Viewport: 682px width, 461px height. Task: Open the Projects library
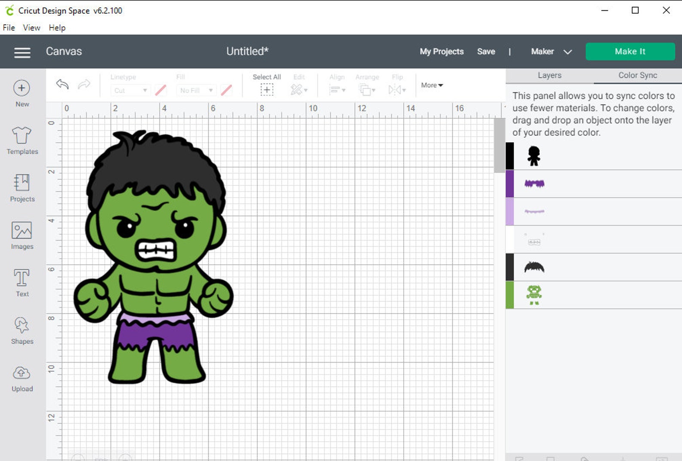(22, 188)
